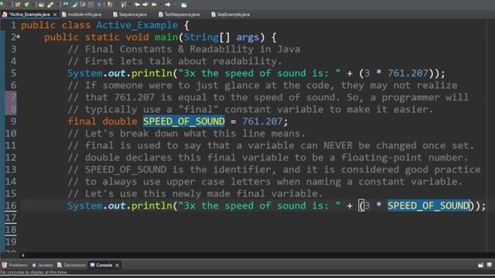
Task: Click the highlighted SPEED_OF_SOUND on line 9
Action: pos(184,121)
